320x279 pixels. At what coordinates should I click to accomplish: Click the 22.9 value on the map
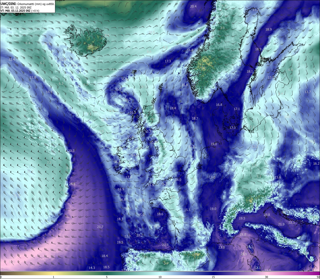(165, 245)
